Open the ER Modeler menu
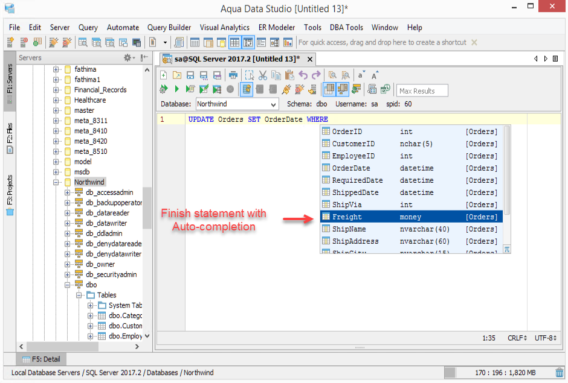This screenshot has width=568, height=383. (277, 27)
